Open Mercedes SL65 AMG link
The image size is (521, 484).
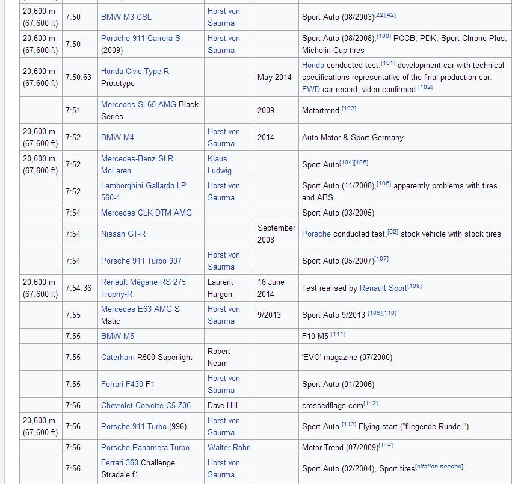[138, 104]
